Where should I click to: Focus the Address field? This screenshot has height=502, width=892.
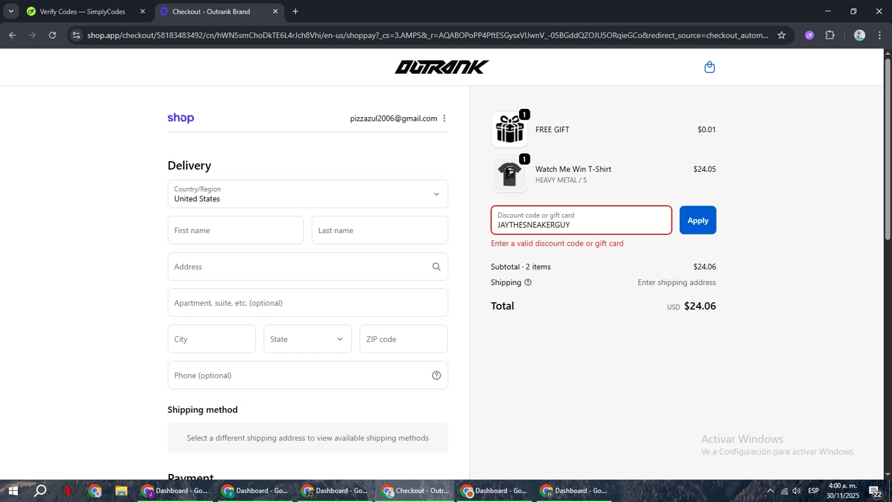[x=307, y=266]
